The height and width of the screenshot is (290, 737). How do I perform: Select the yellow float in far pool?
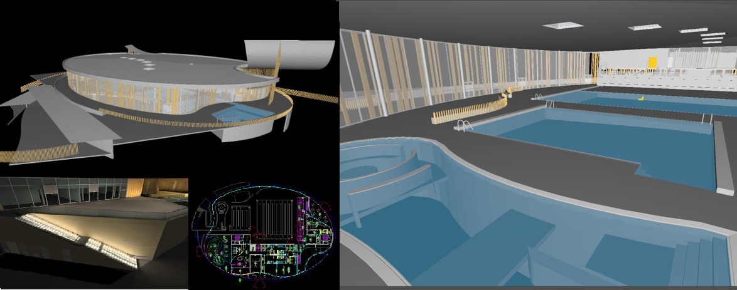coord(641,99)
